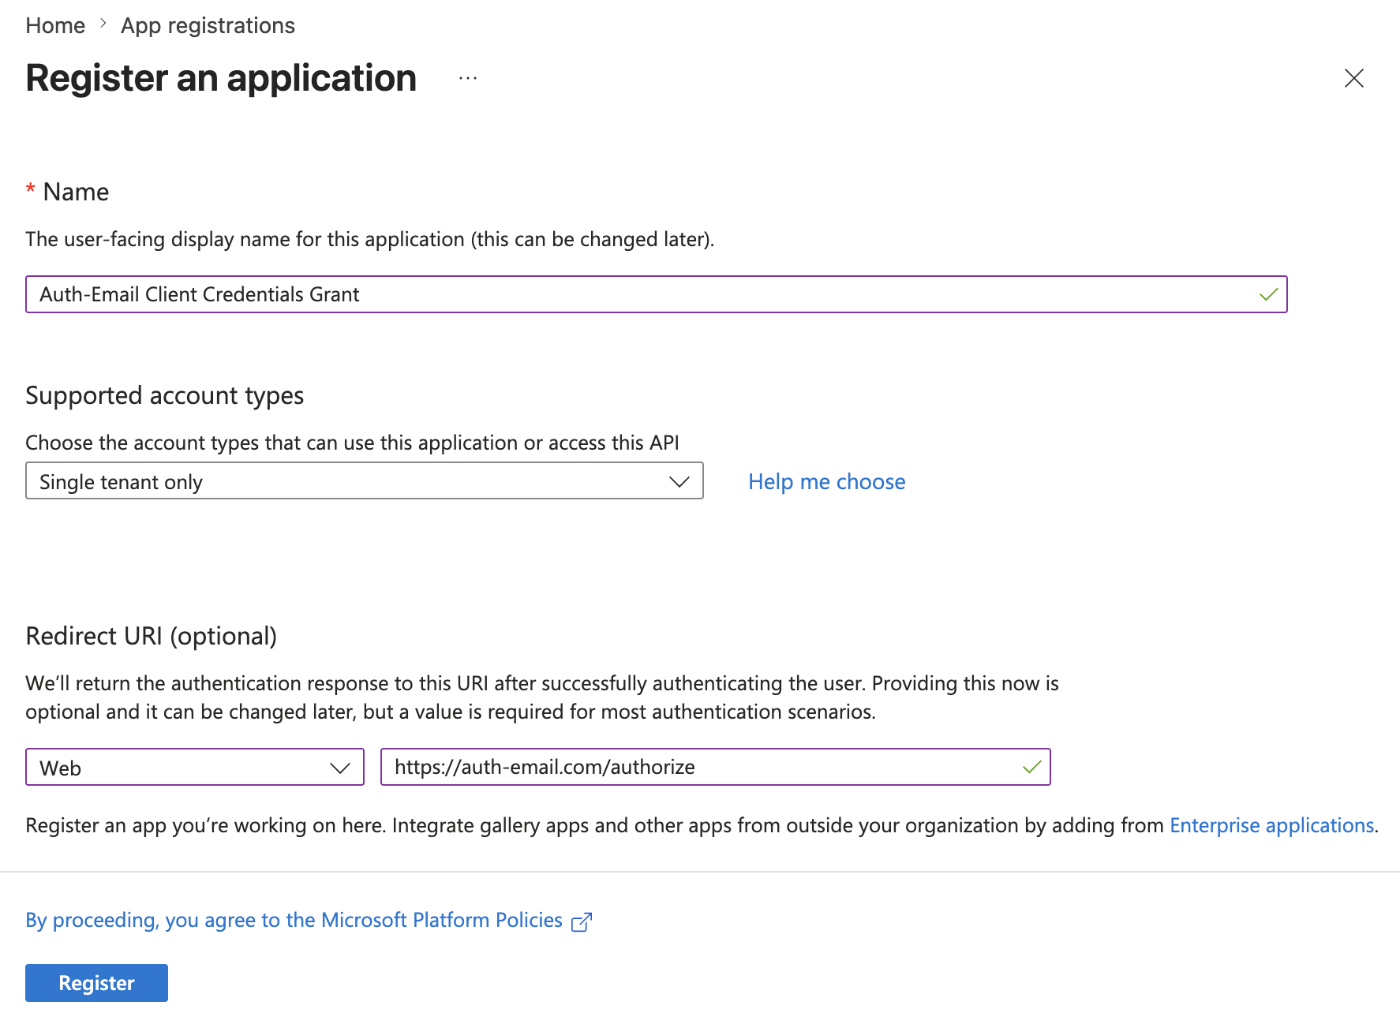Click the Register button
The image size is (1400, 1024).
pos(96,983)
